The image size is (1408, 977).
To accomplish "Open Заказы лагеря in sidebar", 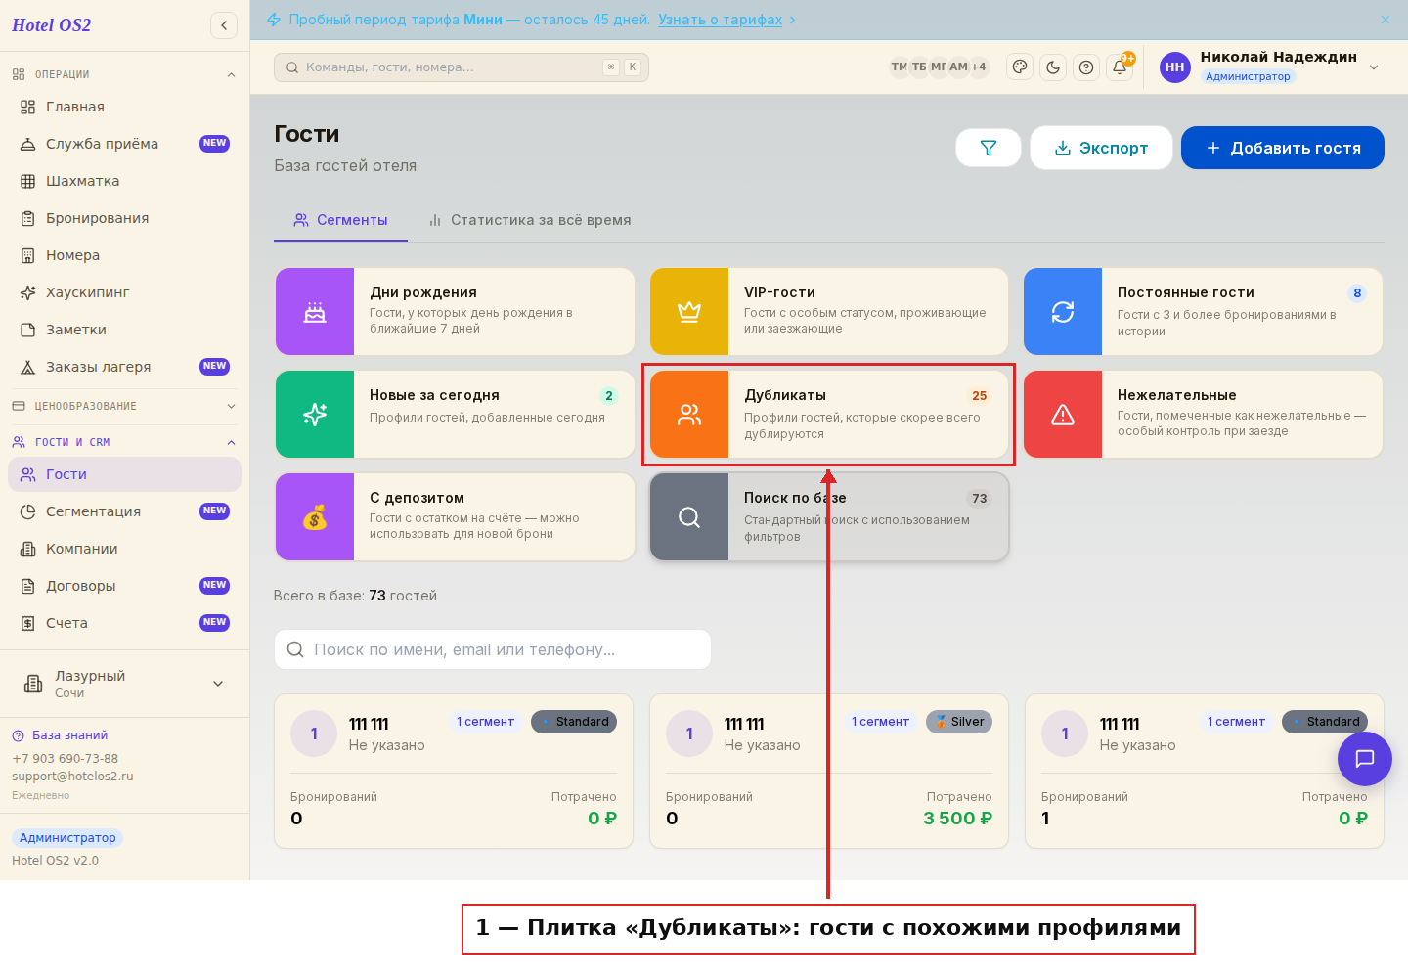I will [x=124, y=367].
